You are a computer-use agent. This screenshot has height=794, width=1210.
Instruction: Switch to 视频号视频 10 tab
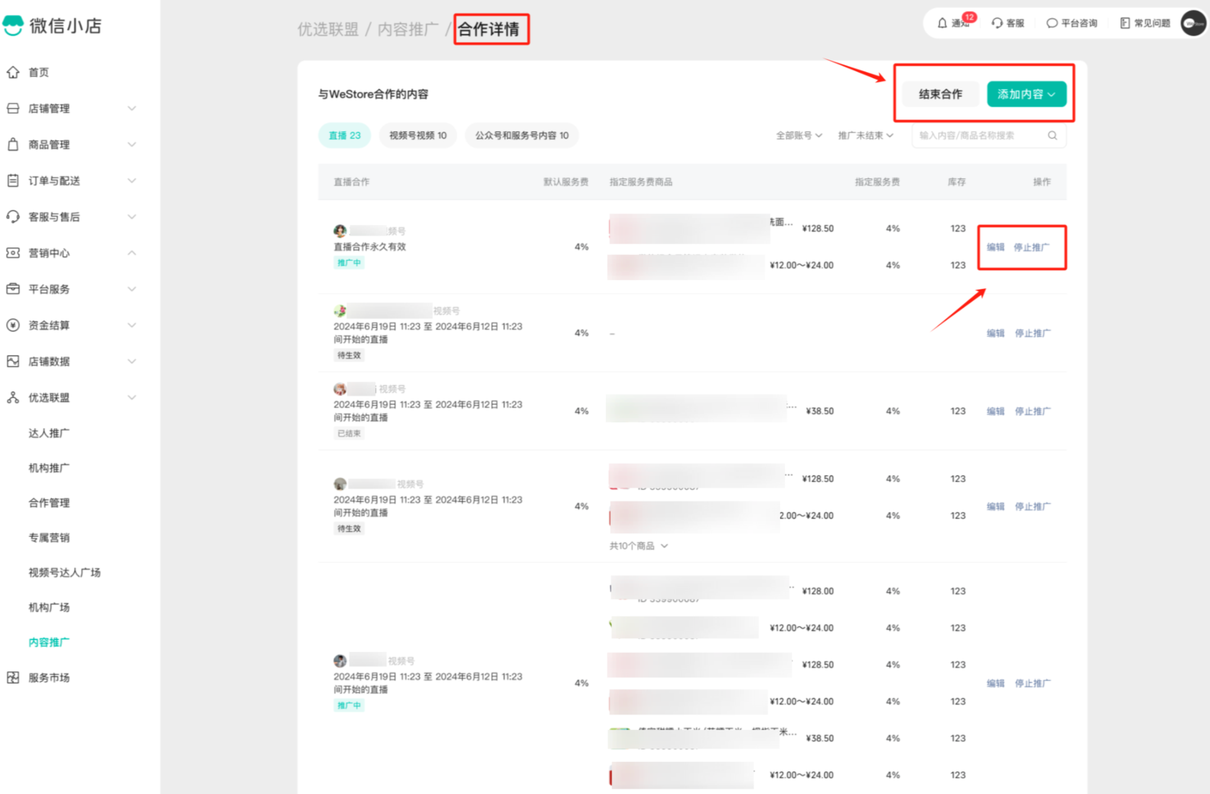coord(418,135)
